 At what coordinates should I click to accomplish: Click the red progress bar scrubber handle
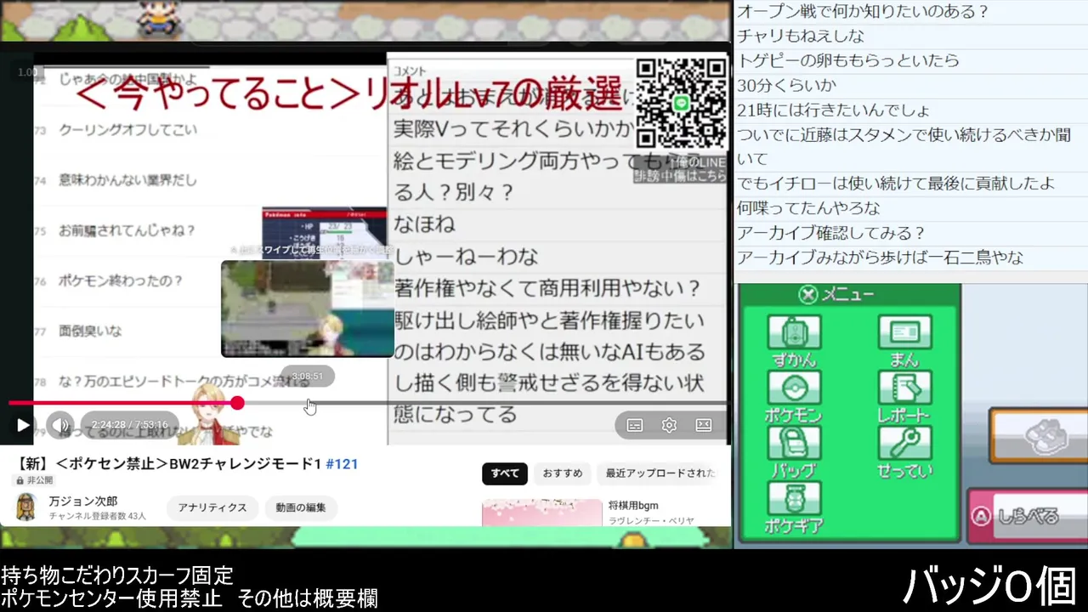237,403
